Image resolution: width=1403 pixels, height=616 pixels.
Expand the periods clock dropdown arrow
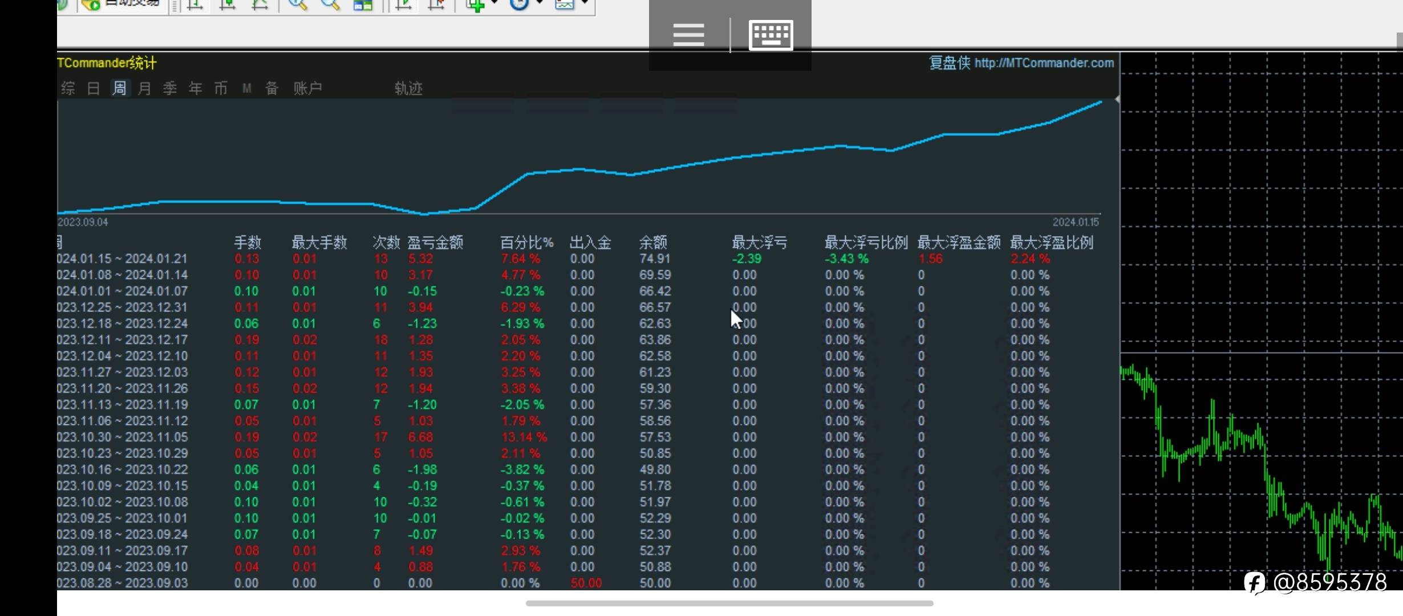pos(540,3)
